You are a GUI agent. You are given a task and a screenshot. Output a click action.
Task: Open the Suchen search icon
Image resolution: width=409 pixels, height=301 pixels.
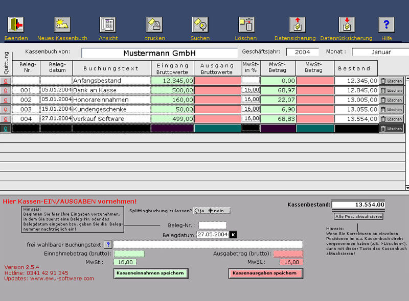(x=200, y=24)
